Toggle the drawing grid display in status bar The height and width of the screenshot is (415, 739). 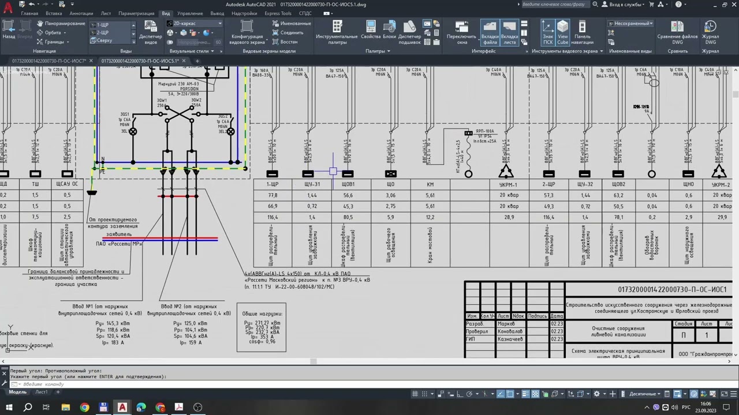(x=416, y=394)
